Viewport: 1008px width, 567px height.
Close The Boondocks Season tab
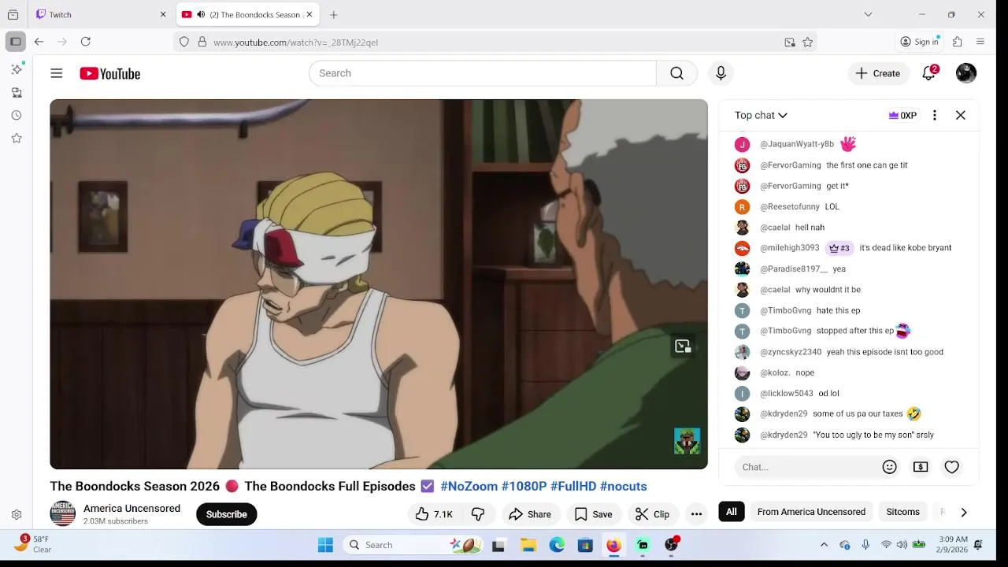(309, 14)
